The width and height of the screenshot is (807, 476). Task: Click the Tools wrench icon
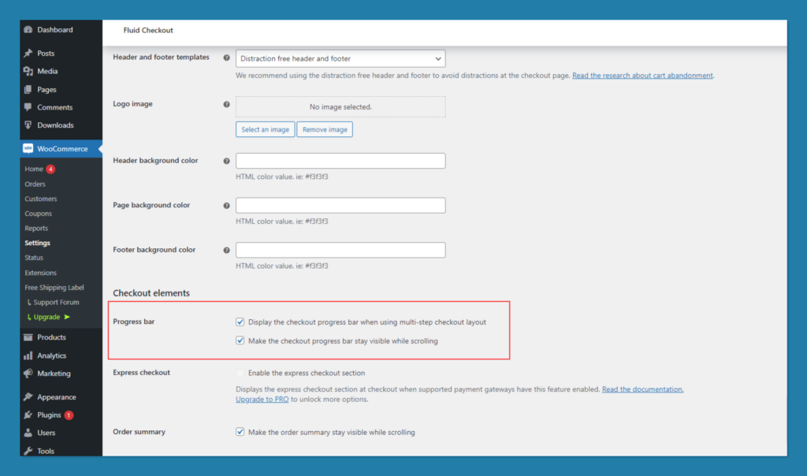[28, 451]
